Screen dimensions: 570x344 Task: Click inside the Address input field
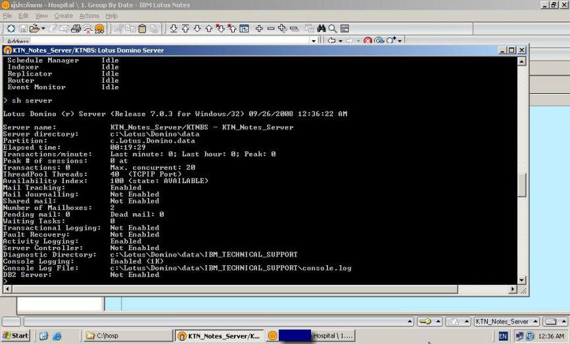coord(170,41)
